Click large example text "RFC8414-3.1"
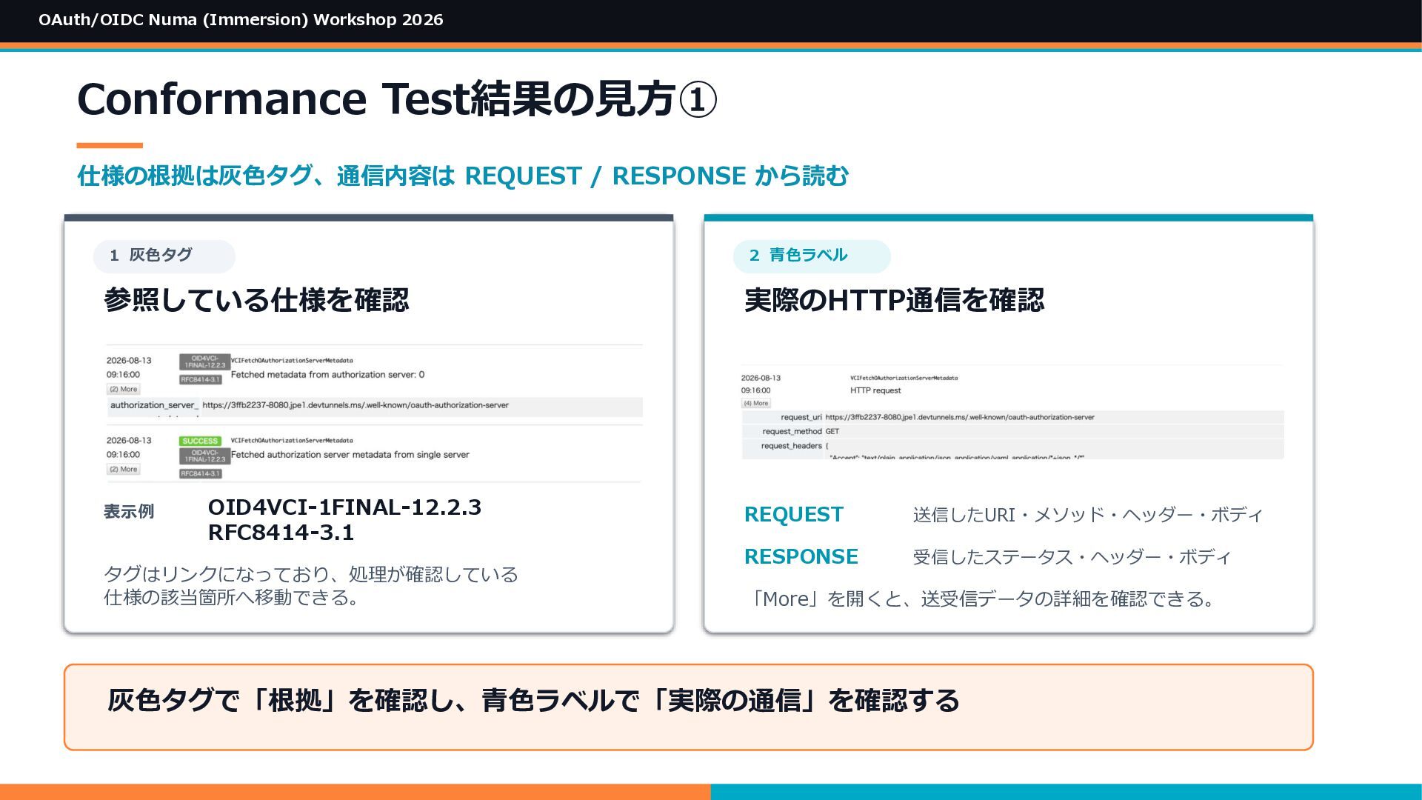The width and height of the screenshot is (1422, 800). pos(281,533)
